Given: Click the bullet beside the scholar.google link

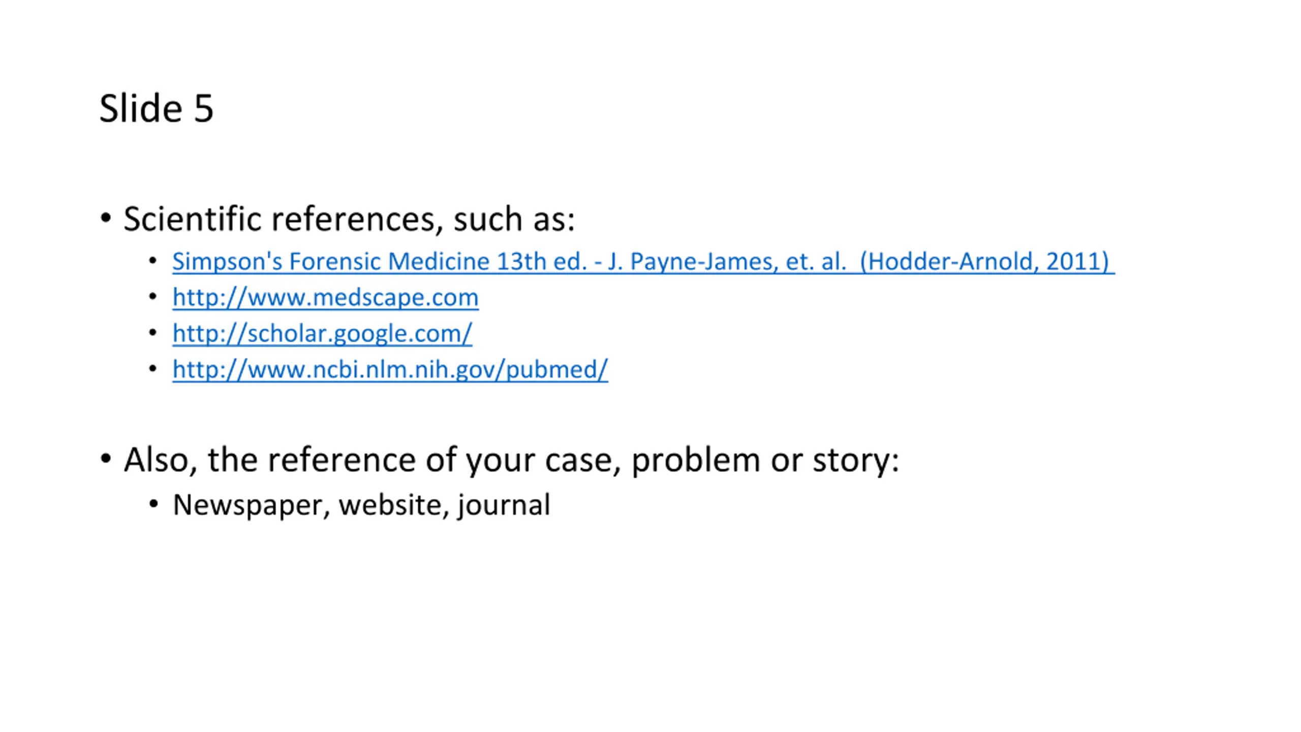Looking at the screenshot, I should point(153,333).
